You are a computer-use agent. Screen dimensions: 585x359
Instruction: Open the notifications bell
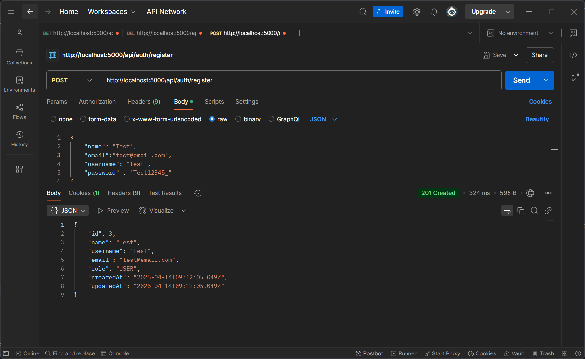[434, 12]
